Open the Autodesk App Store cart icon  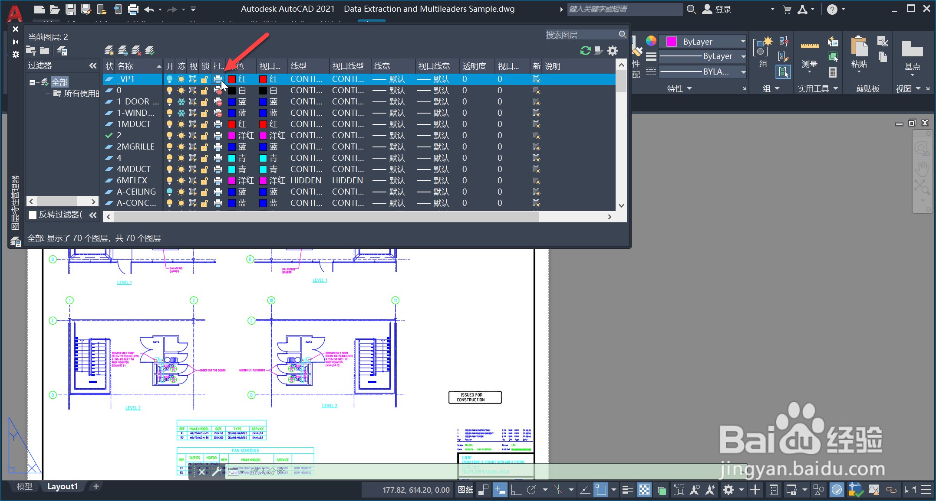[x=787, y=10]
